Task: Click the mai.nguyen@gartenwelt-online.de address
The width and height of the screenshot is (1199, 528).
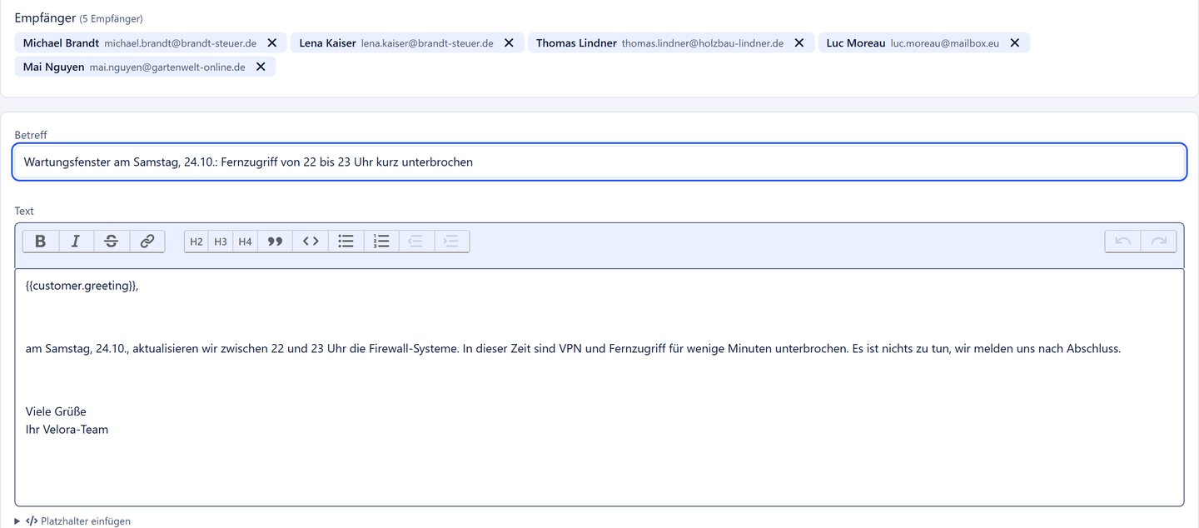Action: [167, 67]
